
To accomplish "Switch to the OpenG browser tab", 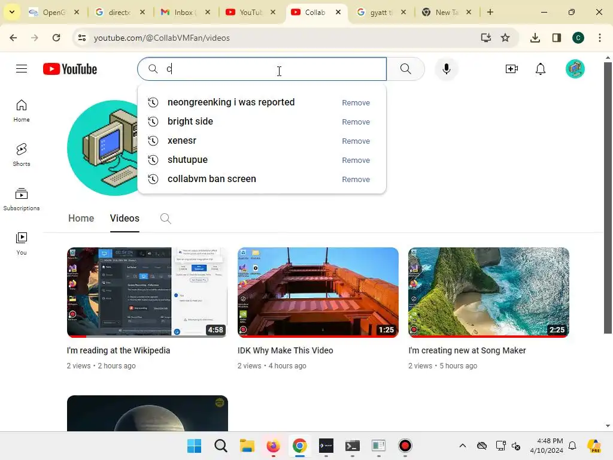I will pyautogui.click(x=49, y=12).
